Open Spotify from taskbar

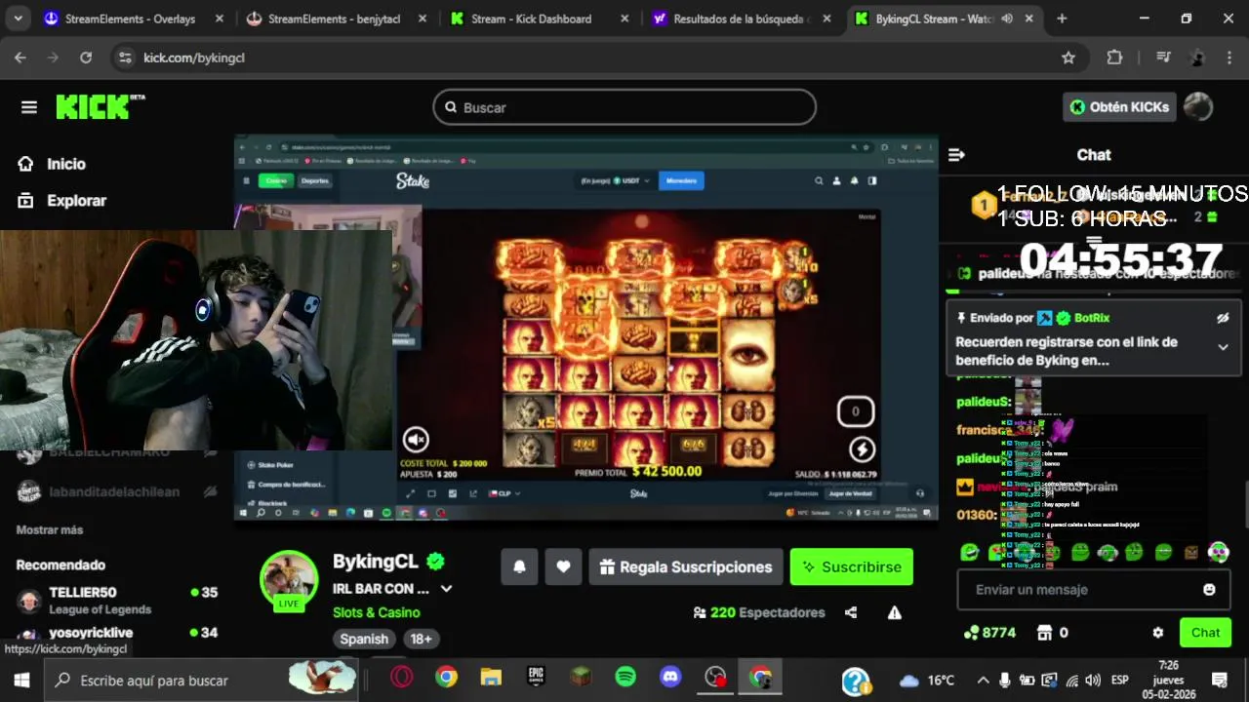[625, 678]
